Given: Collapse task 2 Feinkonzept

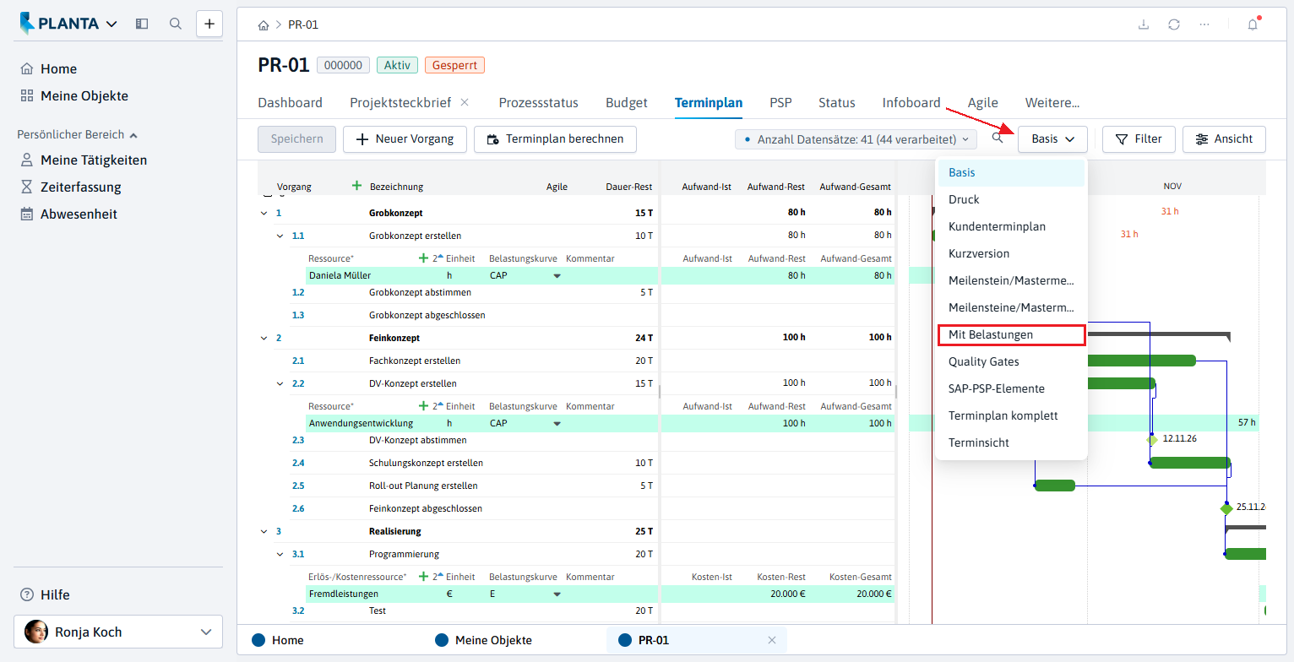Looking at the screenshot, I should pyautogui.click(x=264, y=338).
